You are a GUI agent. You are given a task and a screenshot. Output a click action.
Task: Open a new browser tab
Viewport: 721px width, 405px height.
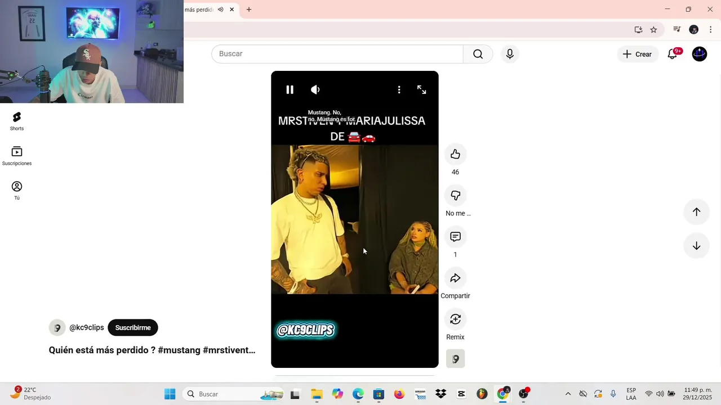[249, 10]
